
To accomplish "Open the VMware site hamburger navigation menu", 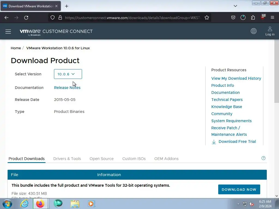I will (8, 32).
